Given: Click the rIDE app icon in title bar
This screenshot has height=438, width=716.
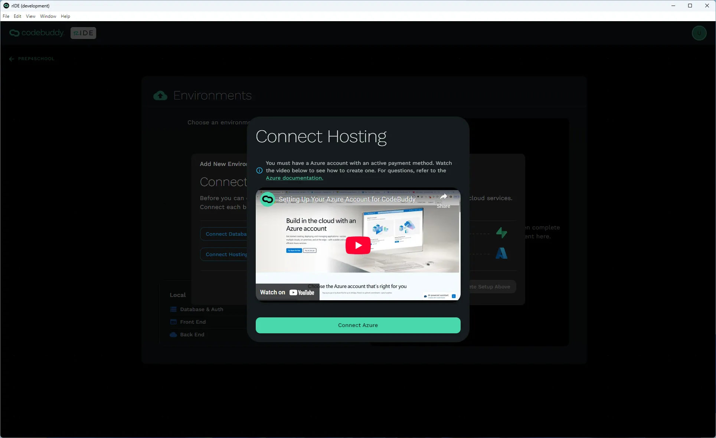Looking at the screenshot, I should click(6, 6).
